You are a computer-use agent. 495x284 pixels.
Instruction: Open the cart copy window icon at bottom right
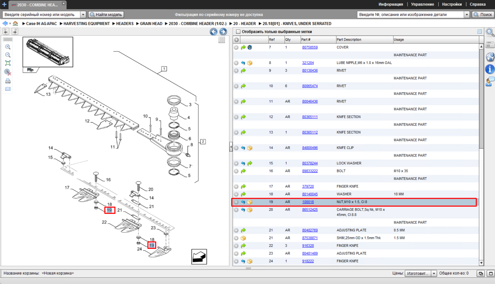[x=481, y=273]
